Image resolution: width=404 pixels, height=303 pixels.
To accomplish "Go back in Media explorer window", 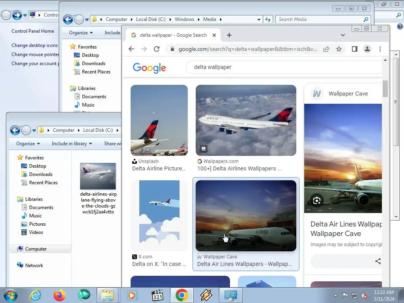I will point(68,19).
